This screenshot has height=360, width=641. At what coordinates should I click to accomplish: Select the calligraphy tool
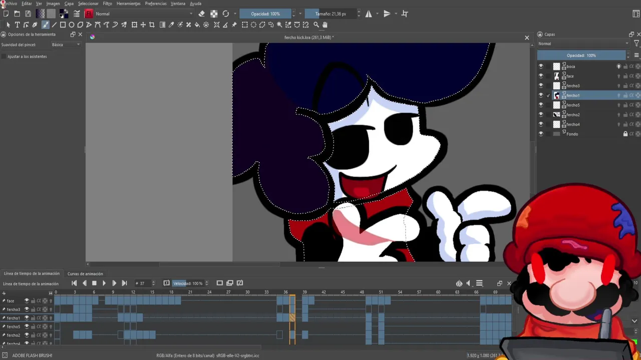[x=35, y=24]
